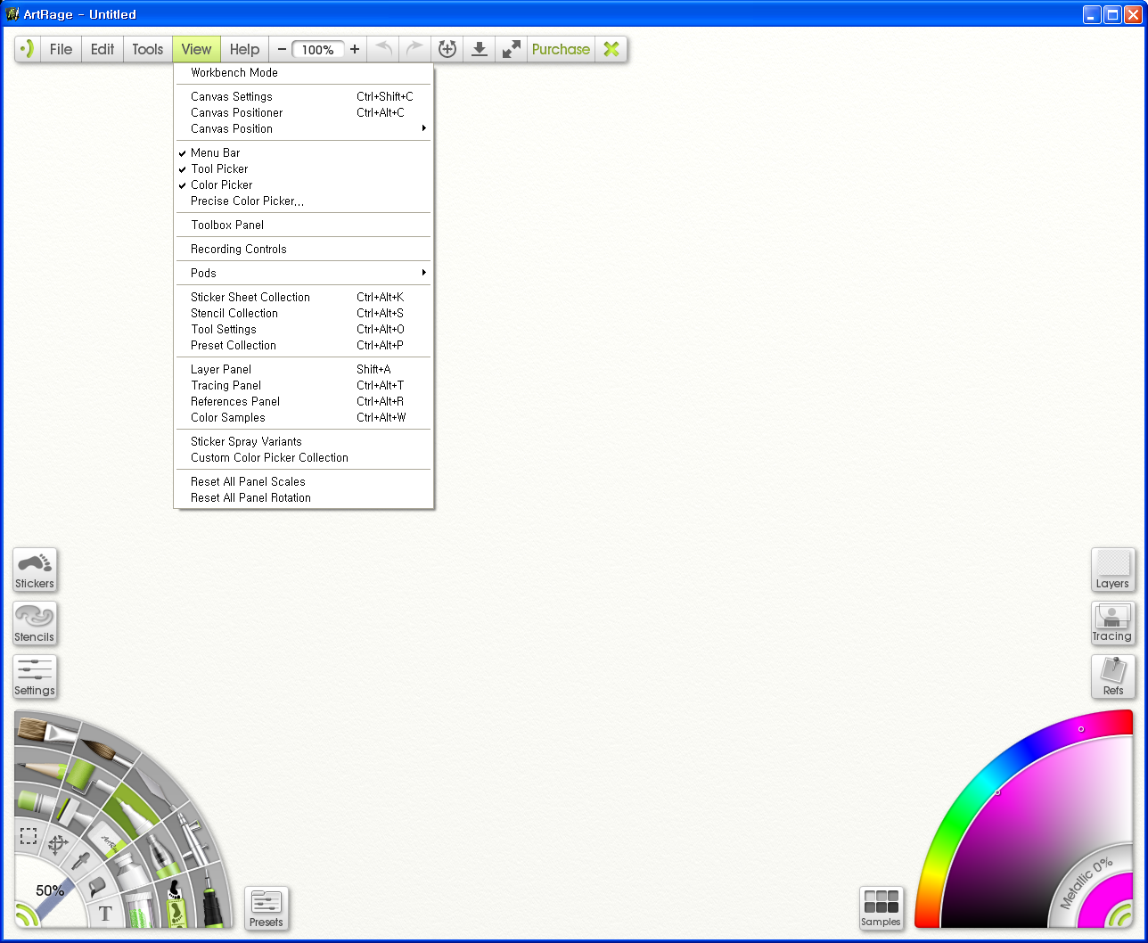Viewport: 1148px width, 943px height.
Task: Open the Tools menu
Action: tap(148, 49)
